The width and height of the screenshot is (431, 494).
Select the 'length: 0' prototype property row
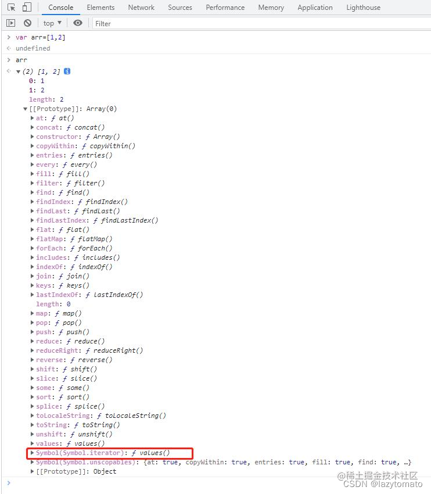click(x=53, y=304)
